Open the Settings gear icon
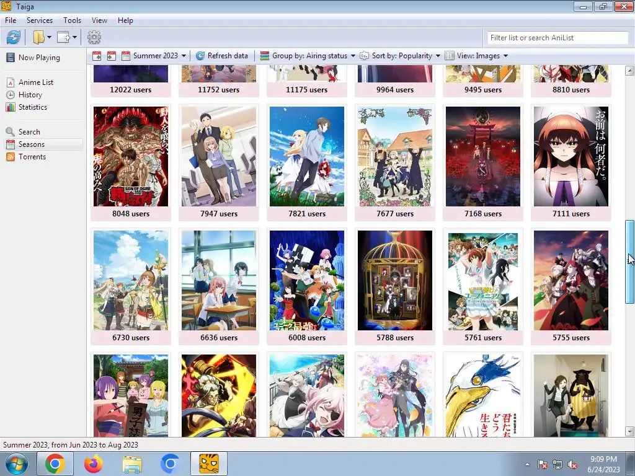 coord(94,38)
